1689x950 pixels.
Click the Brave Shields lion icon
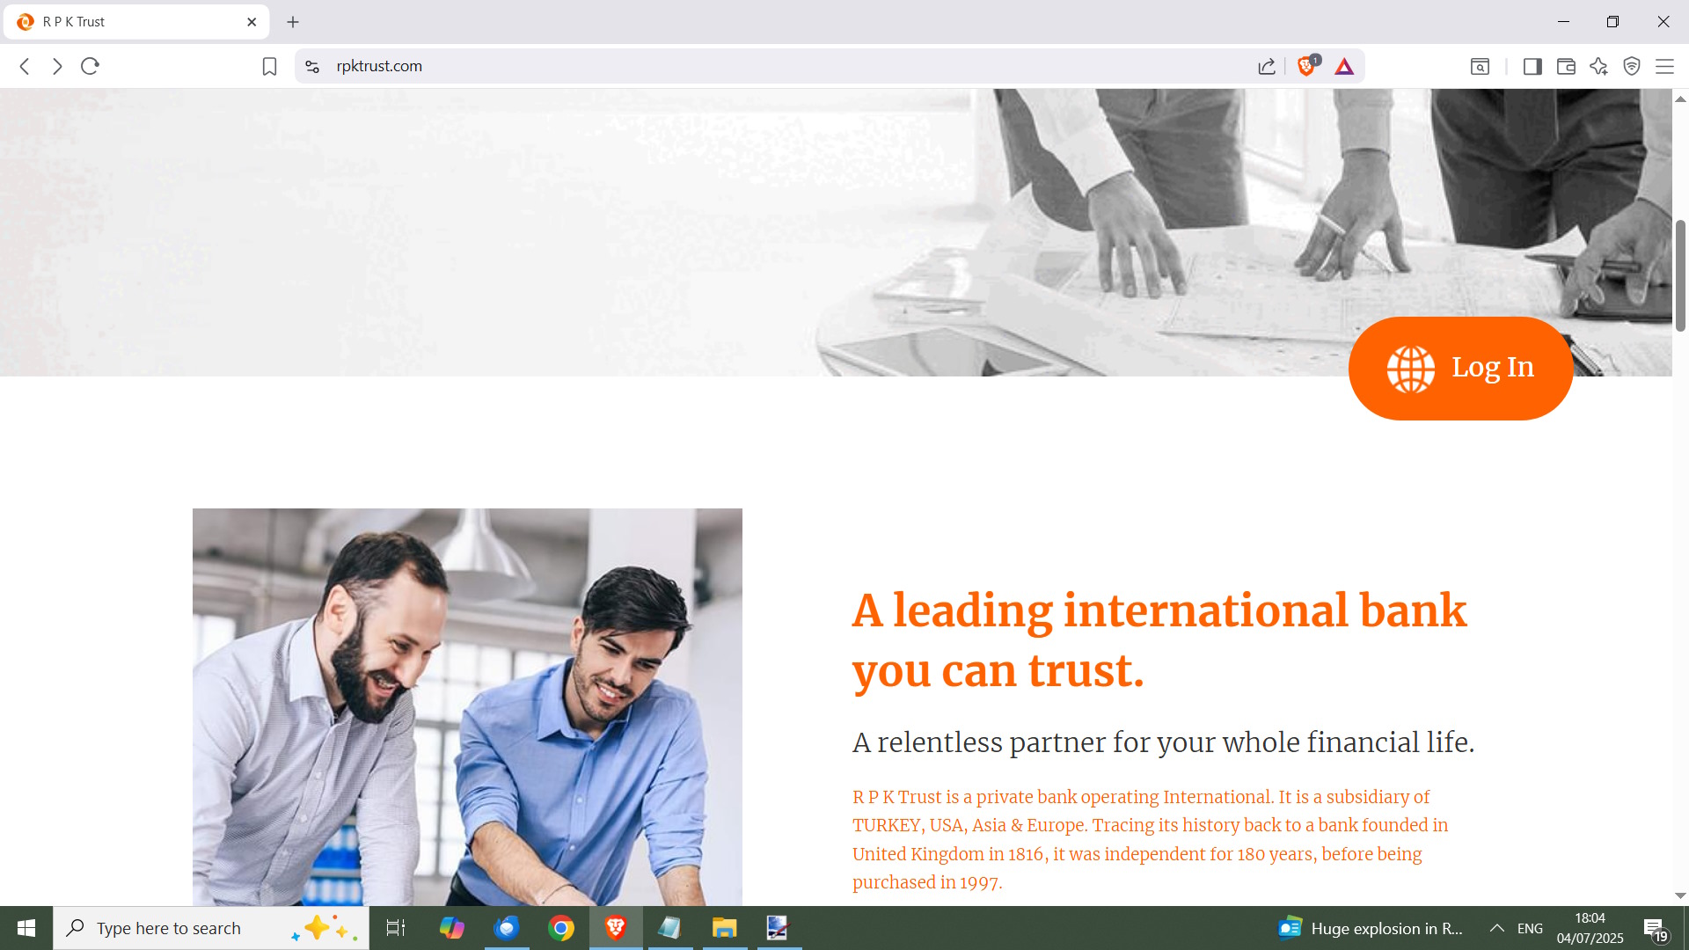[1306, 67]
